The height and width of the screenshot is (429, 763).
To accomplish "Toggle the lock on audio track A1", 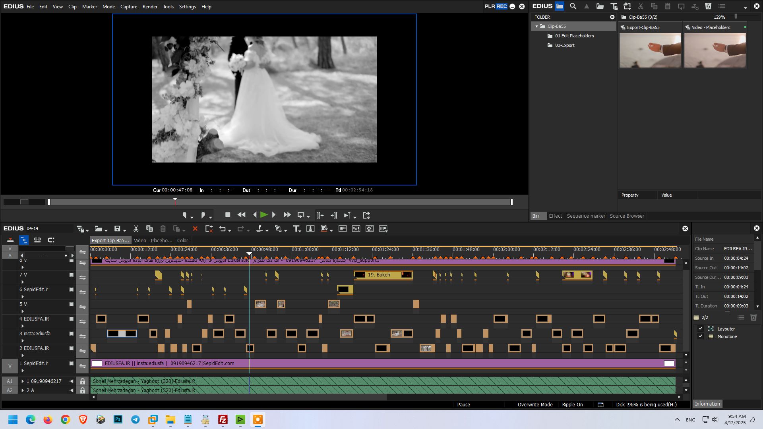I will tap(82, 381).
